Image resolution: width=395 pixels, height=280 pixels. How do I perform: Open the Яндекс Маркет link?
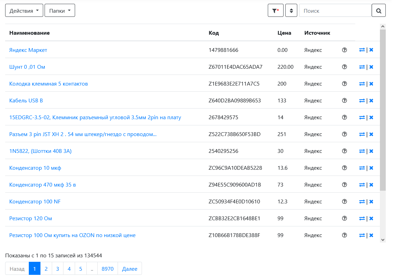pos(28,50)
